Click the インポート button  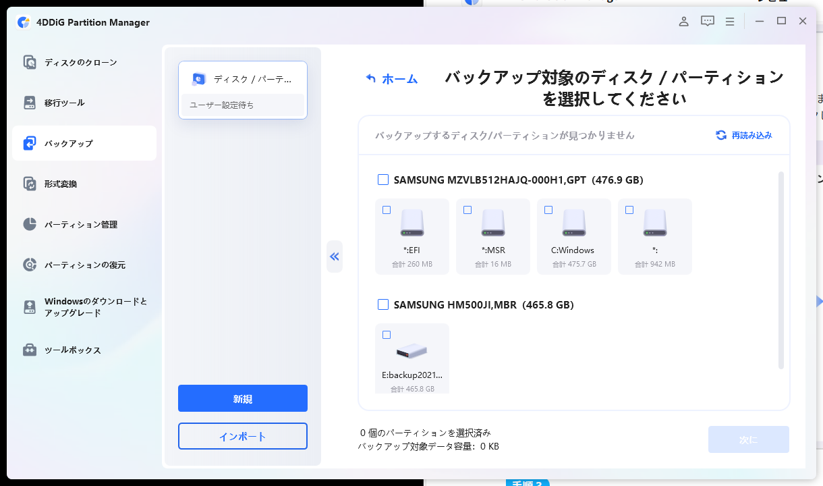point(243,436)
